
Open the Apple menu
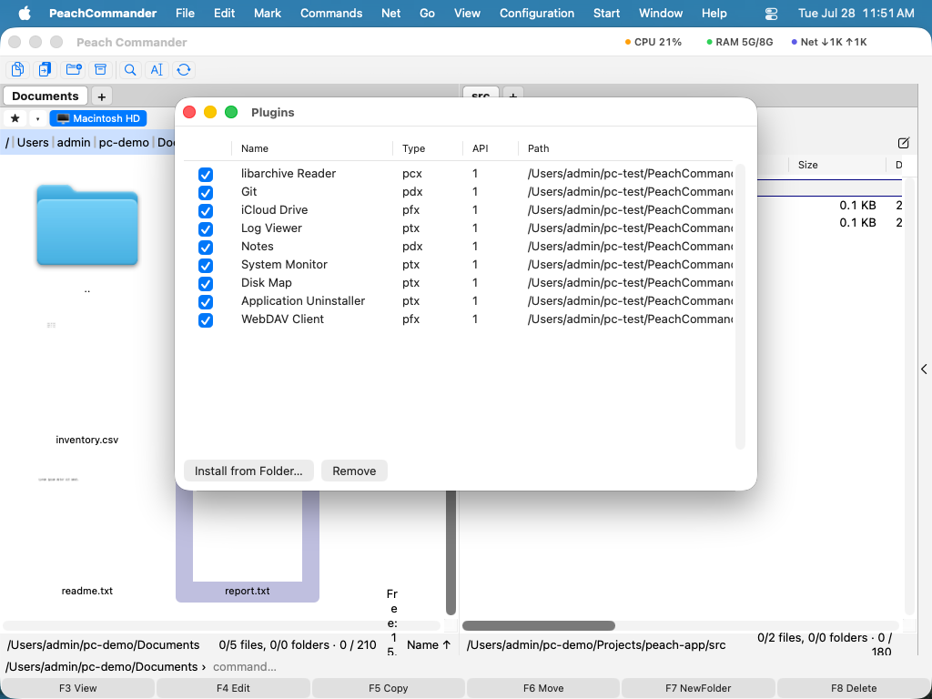click(25, 13)
